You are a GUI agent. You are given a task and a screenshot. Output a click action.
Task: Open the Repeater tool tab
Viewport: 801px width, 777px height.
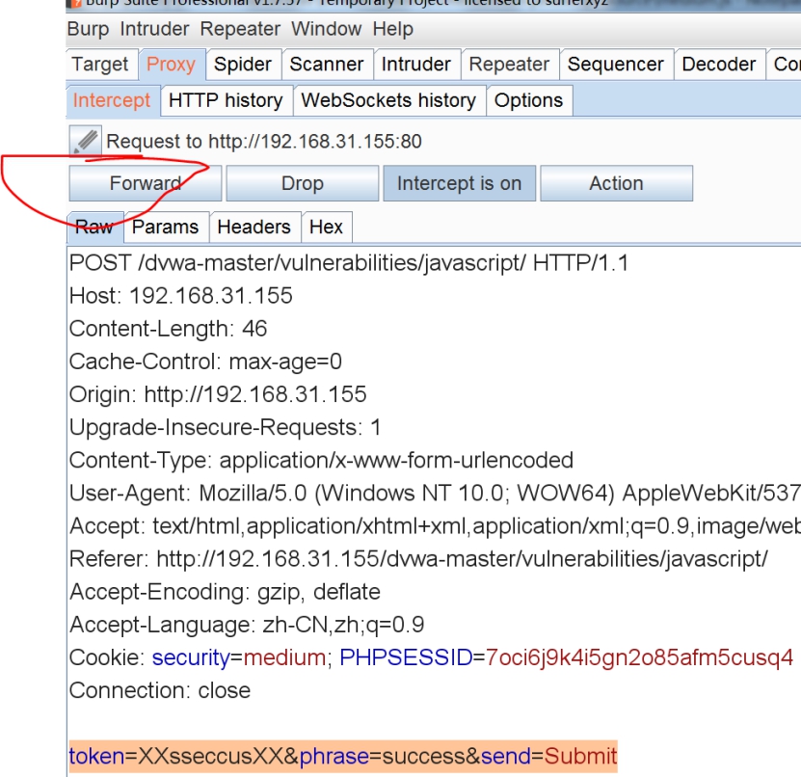[509, 65]
